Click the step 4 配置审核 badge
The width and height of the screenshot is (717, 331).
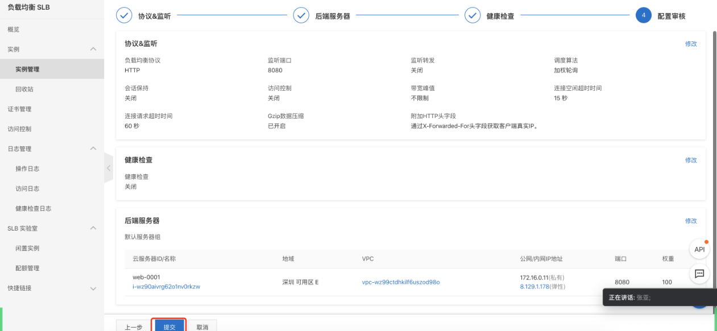(x=644, y=15)
